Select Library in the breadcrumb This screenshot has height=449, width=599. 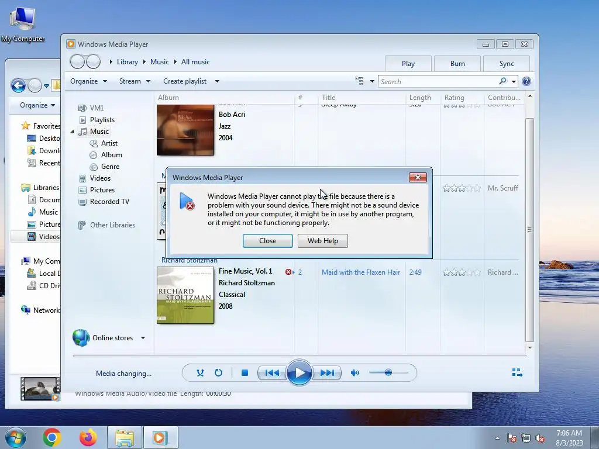point(127,62)
